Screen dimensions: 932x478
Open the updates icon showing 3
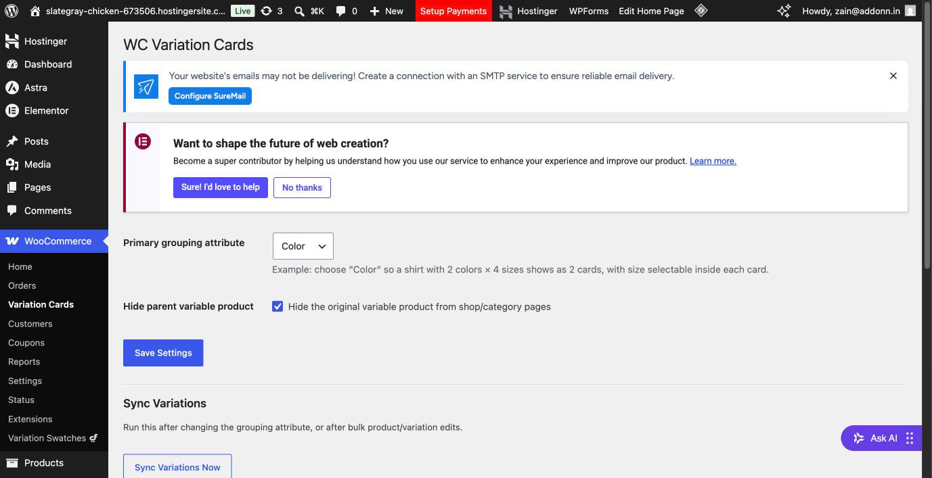click(266, 11)
